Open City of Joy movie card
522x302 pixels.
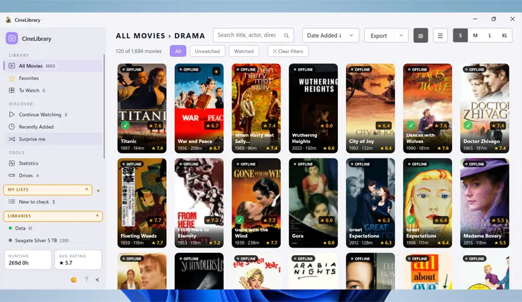coord(370,109)
